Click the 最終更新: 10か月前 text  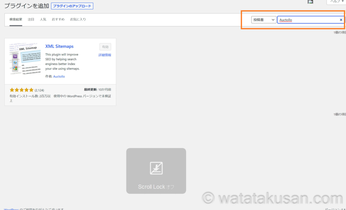[98, 89]
